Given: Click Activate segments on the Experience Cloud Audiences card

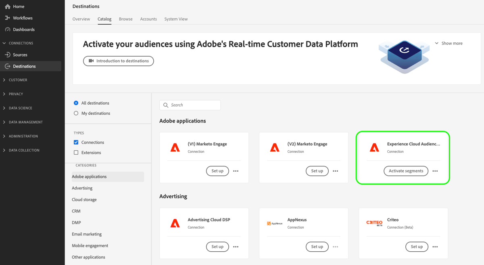Looking at the screenshot, I should pyautogui.click(x=406, y=171).
